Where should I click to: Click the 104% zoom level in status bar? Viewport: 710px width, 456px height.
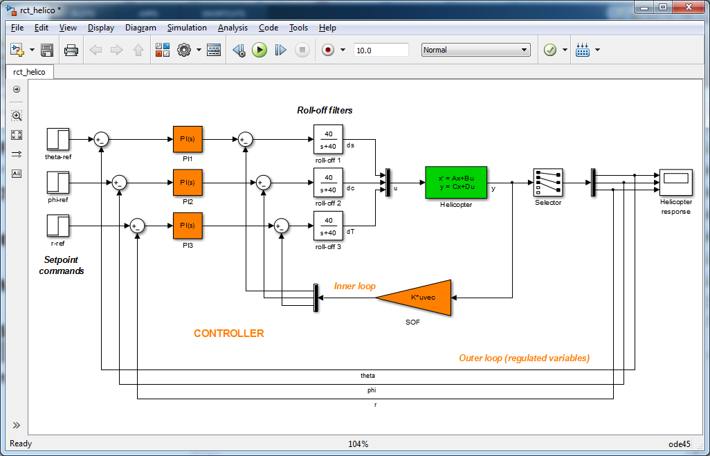pyautogui.click(x=358, y=444)
